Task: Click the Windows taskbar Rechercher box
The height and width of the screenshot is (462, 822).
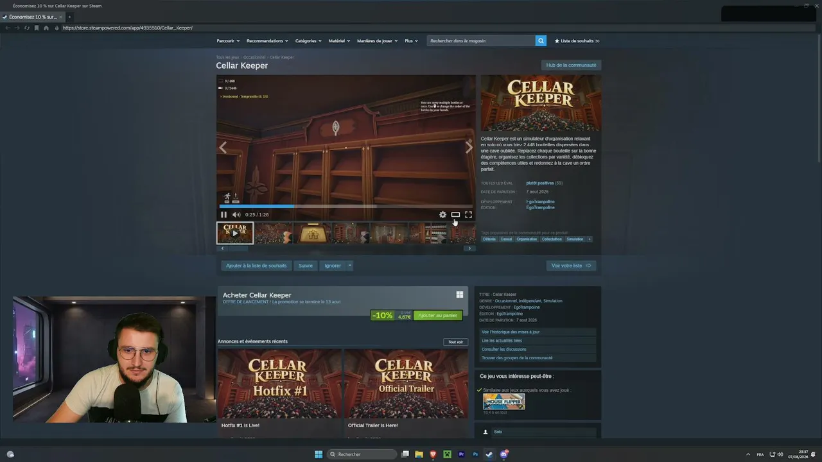Action: (362, 454)
